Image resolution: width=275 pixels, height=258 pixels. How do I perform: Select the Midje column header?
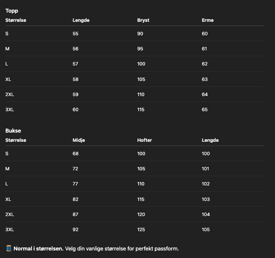click(x=79, y=140)
